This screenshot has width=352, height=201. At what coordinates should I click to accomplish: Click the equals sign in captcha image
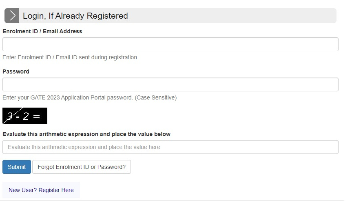36,117
